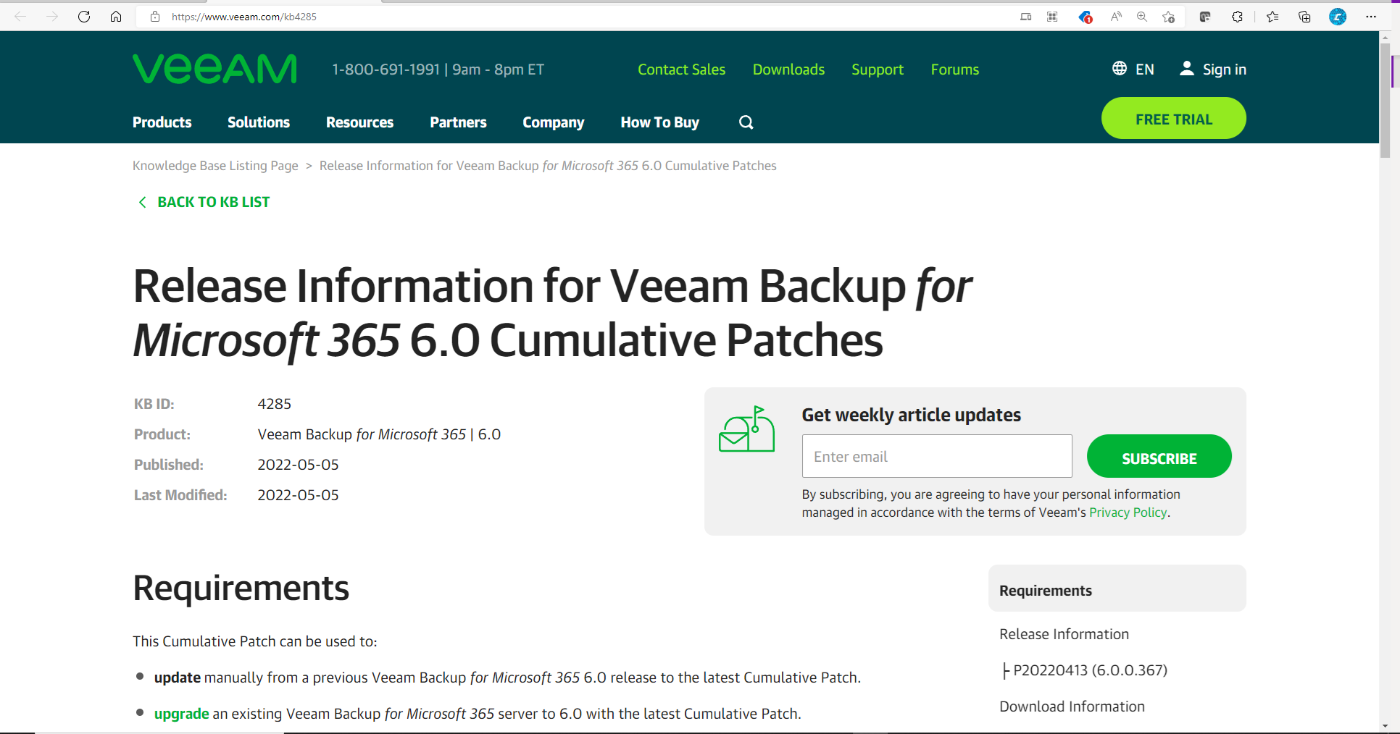The width and height of the screenshot is (1400, 734).
Task: Open Contact Sales link
Action: (681, 69)
